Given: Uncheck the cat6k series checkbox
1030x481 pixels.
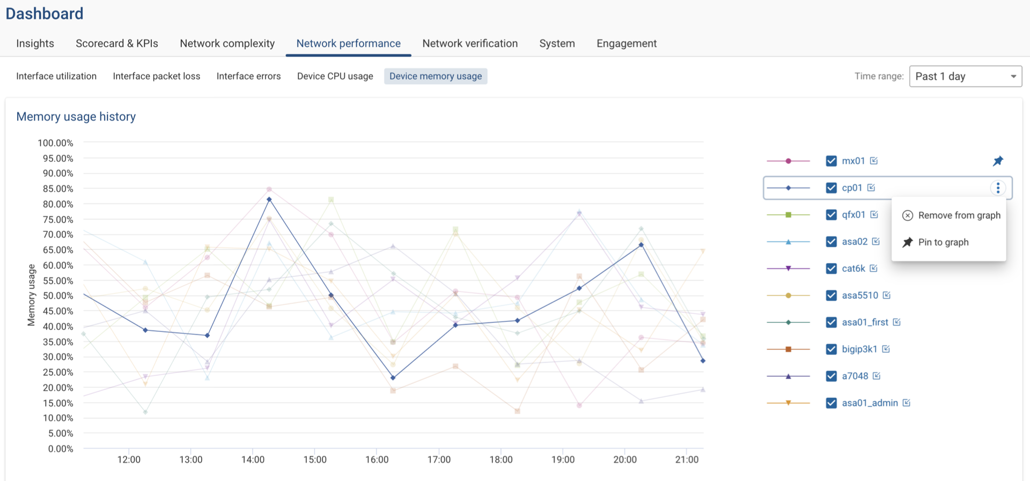Looking at the screenshot, I should coord(832,268).
